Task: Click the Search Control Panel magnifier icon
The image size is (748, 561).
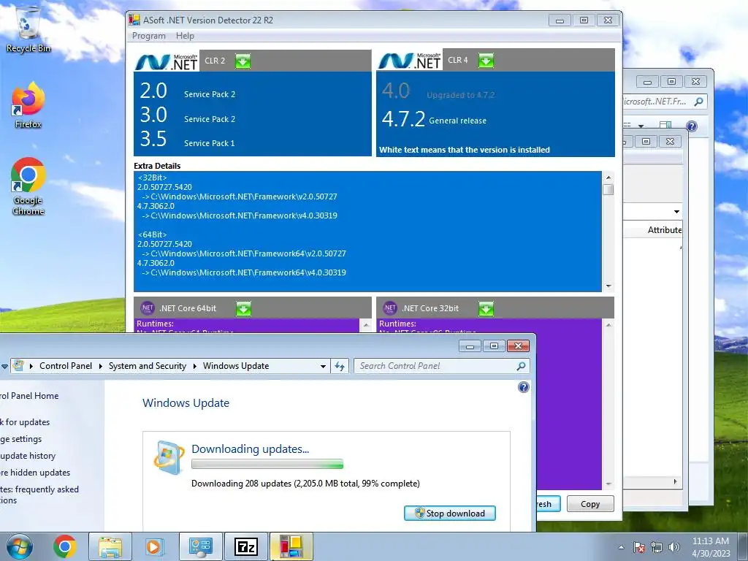Action: [521, 366]
